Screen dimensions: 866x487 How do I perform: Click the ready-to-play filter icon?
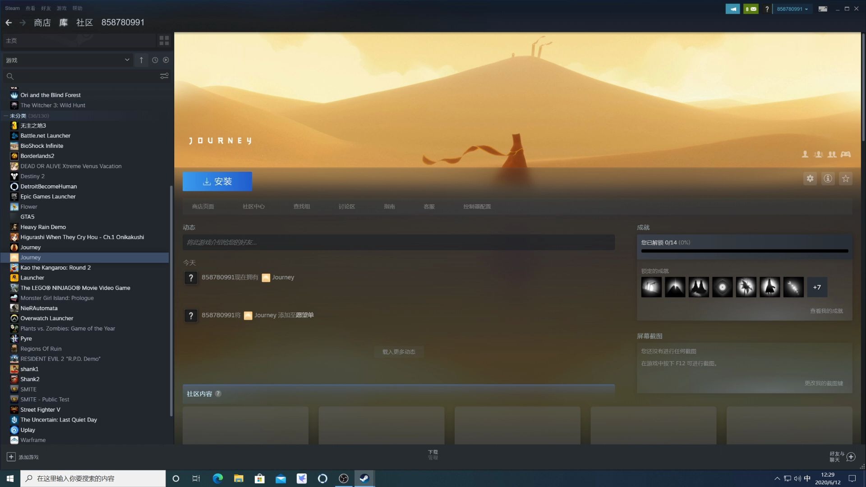[x=166, y=60]
